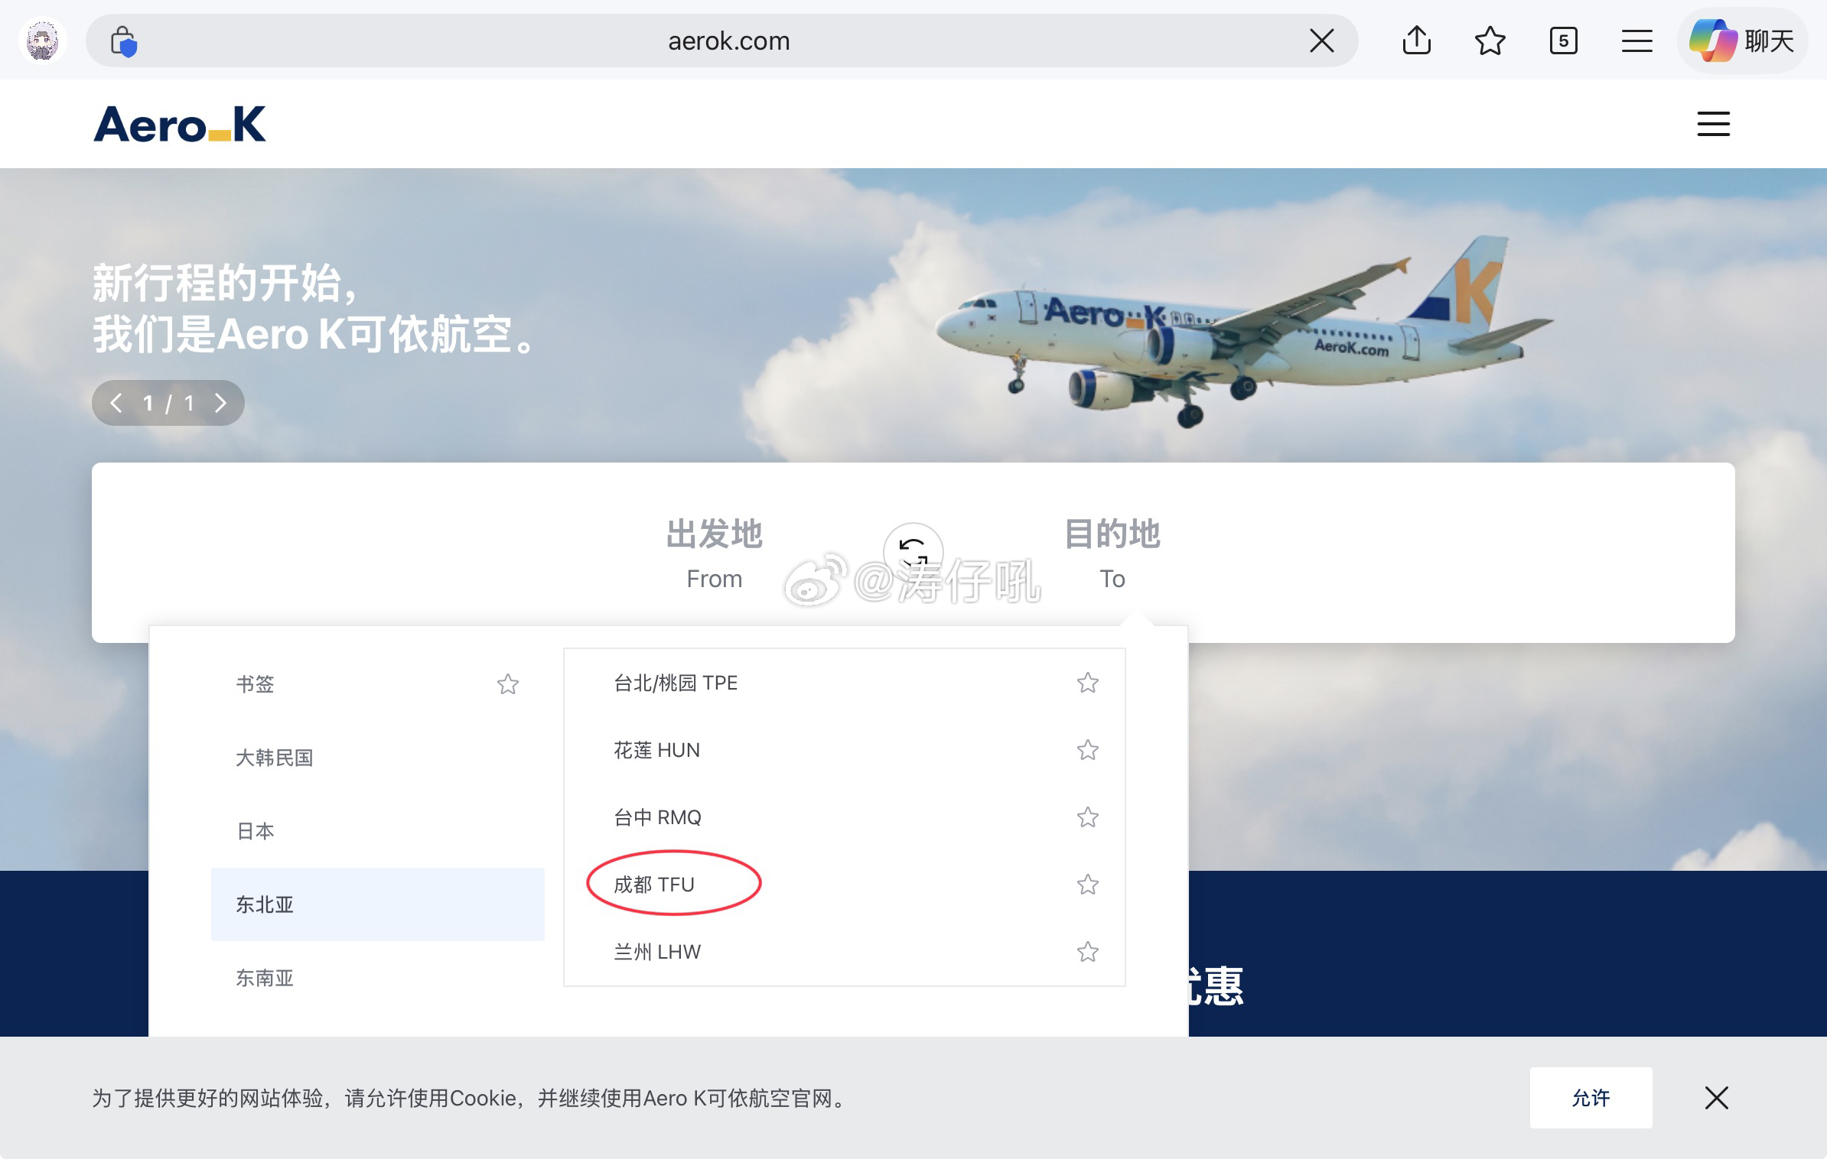Open the site hamburger menu

pyautogui.click(x=1713, y=124)
